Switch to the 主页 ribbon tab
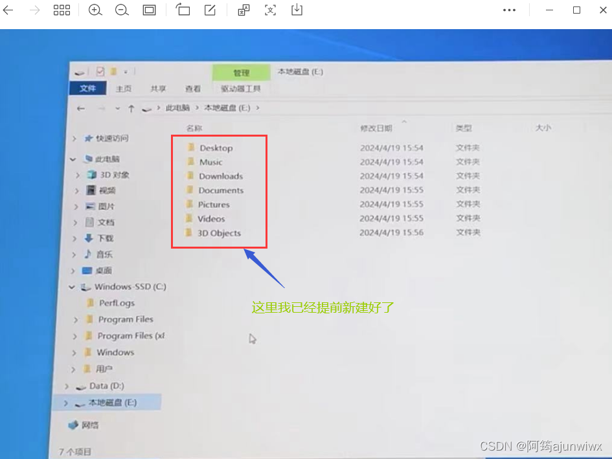 [124, 89]
